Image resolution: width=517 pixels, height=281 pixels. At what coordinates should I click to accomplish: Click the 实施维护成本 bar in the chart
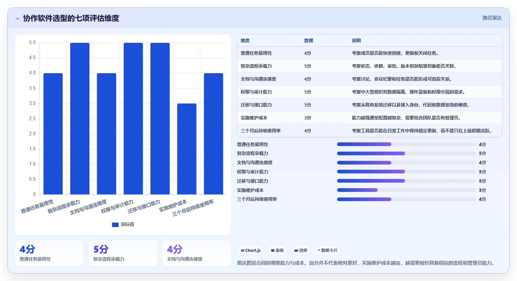point(187,149)
